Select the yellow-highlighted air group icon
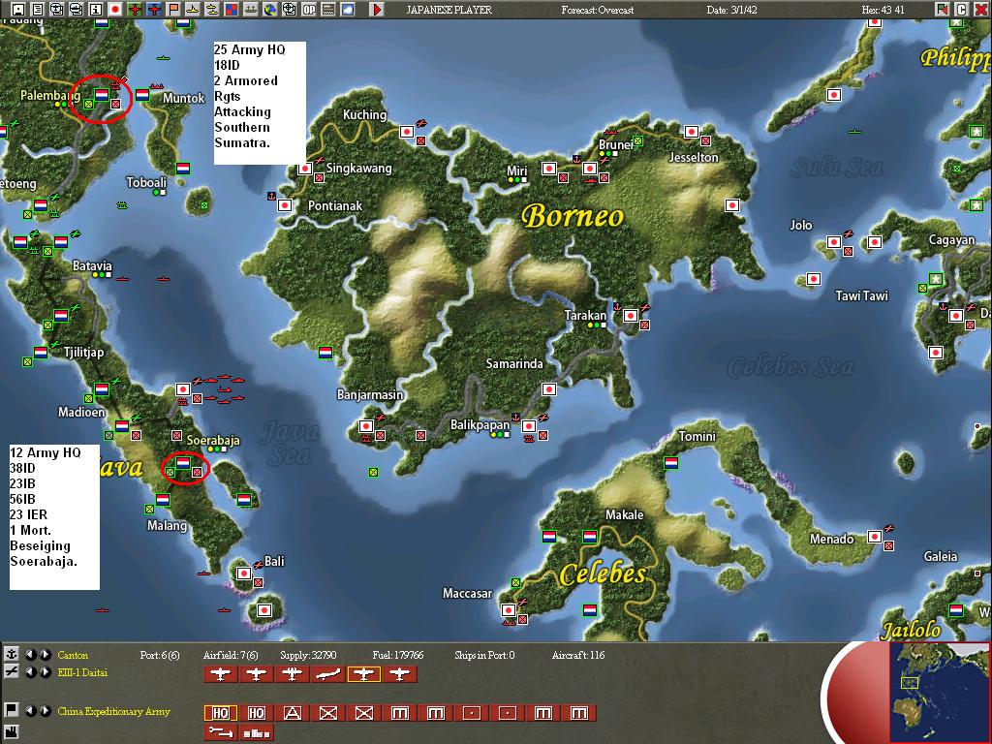The width and height of the screenshot is (992, 744). pyautogui.click(x=364, y=674)
